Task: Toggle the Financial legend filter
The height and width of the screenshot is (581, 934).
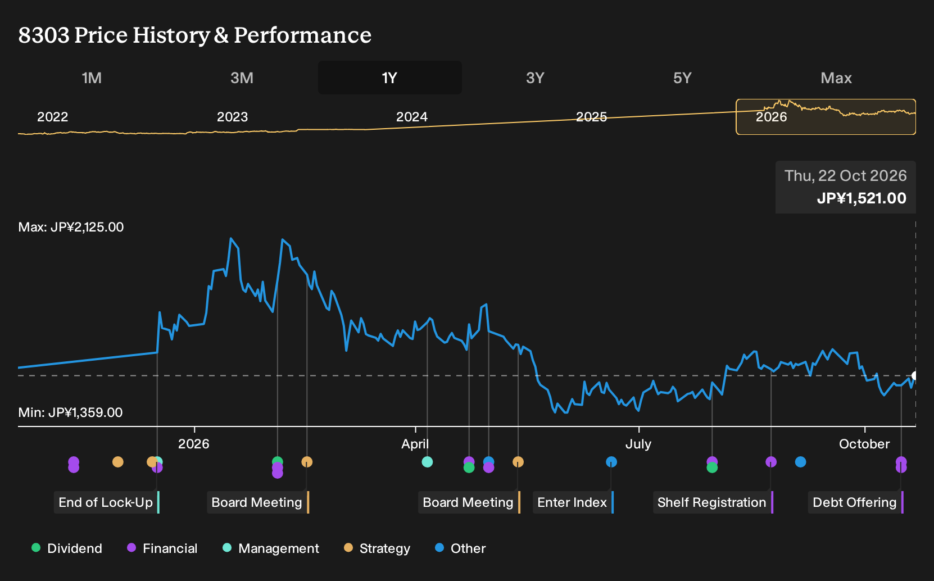Action: pos(162,548)
